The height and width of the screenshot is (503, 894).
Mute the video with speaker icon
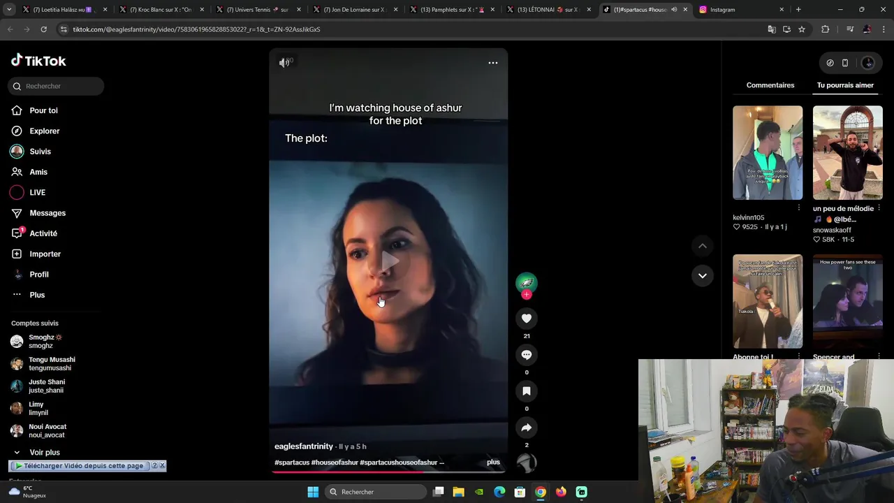coord(285,63)
